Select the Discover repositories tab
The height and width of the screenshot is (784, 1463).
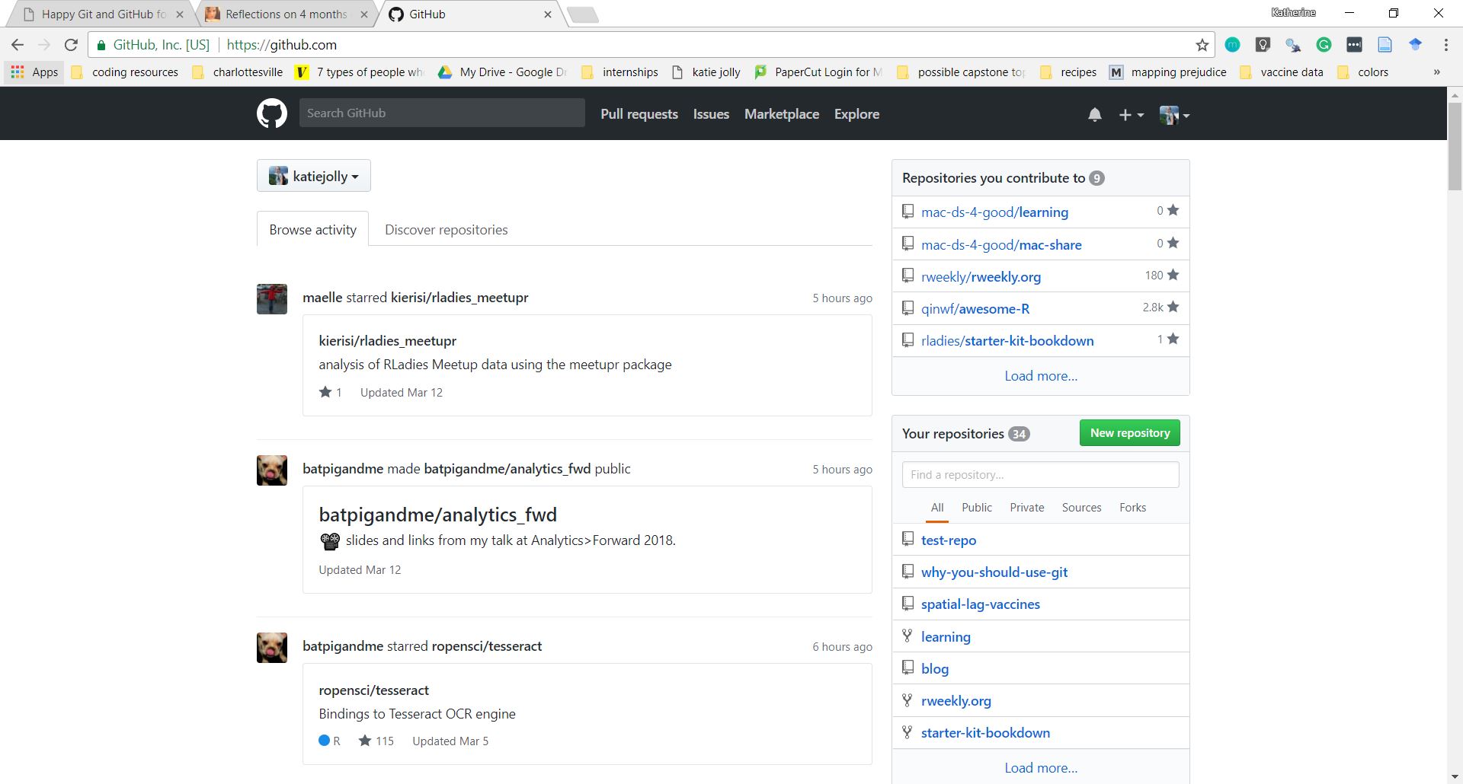point(446,229)
